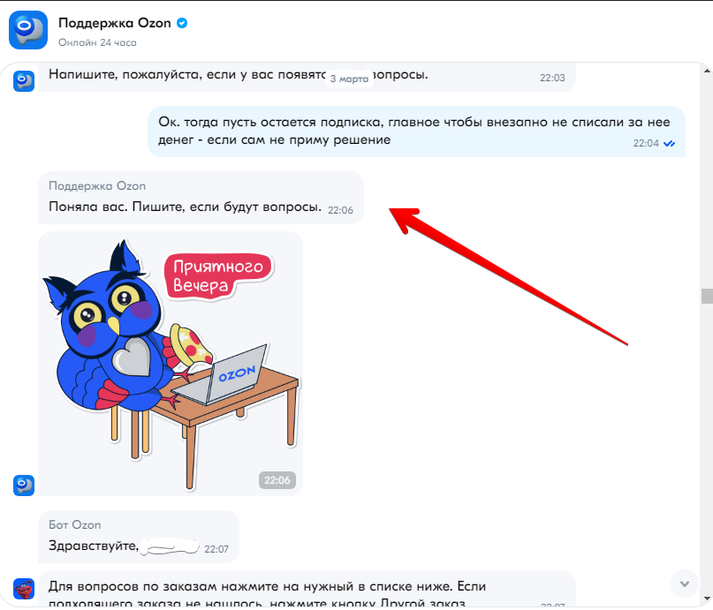Click the Поняла вас message bubble
This screenshot has height=610, width=713.
(x=201, y=198)
